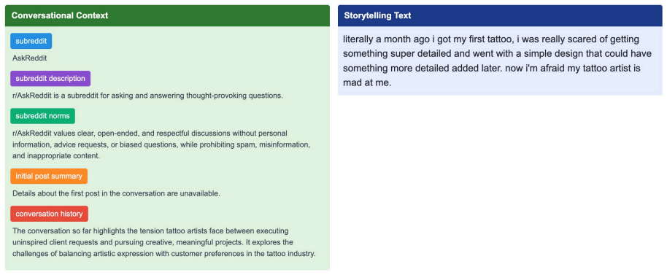Click the words 'first tattoo' in story
Viewport: 667px width, 275px height.
[x=490, y=39]
